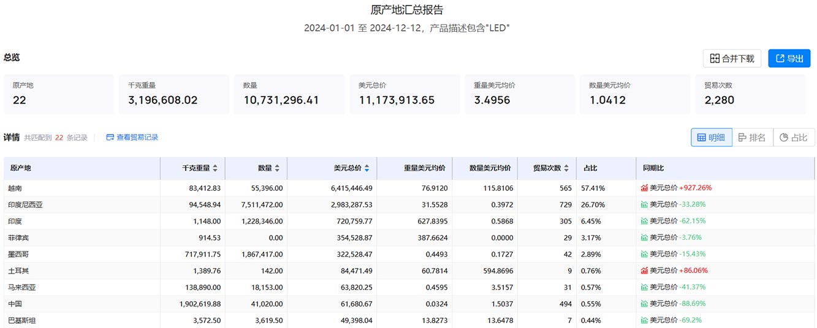817x328 pixels.
Task: Select the 马来西亚 origin cell
Action: [82, 287]
